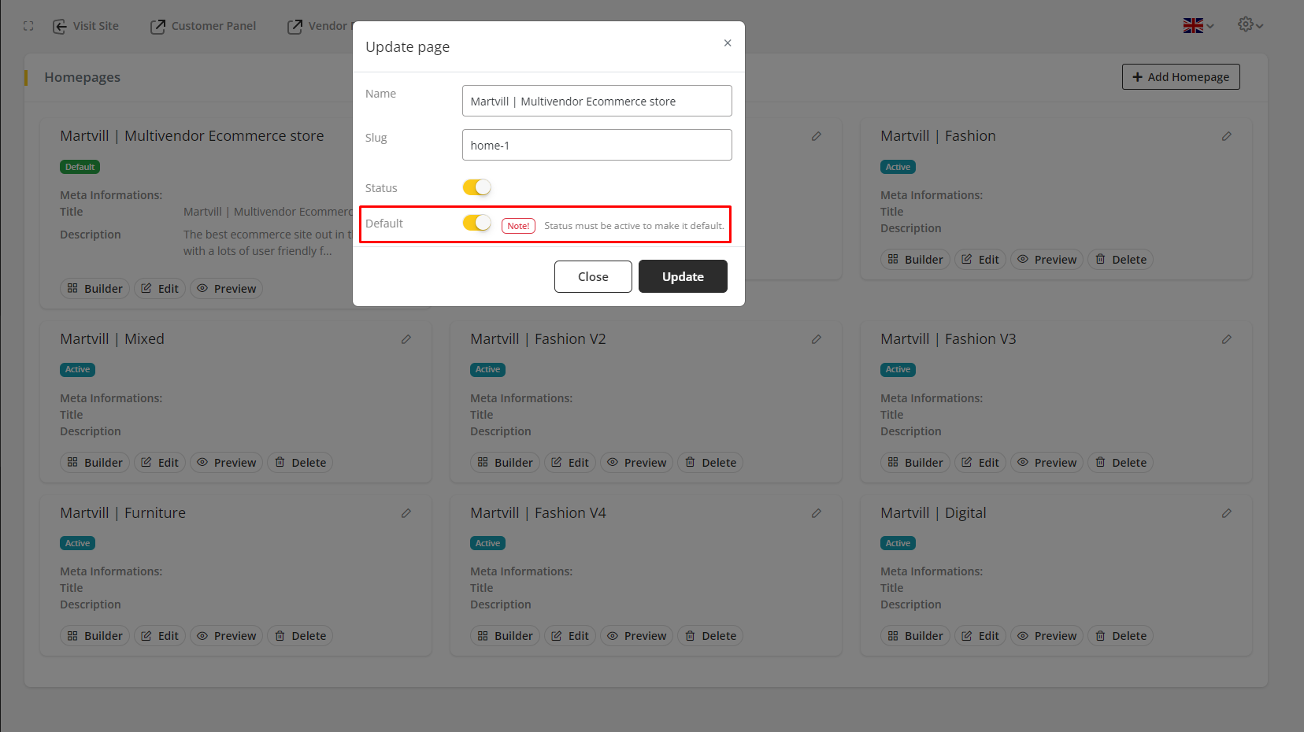This screenshot has width=1304, height=732.
Task: Preview the Martvill Fashion V4 homepage
Action: pyautogui.click(x=636, y=636)
